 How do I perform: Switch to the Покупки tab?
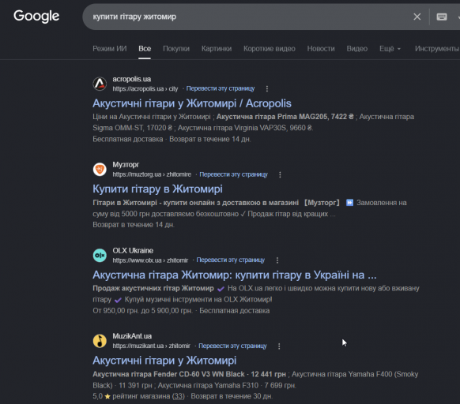176,49
